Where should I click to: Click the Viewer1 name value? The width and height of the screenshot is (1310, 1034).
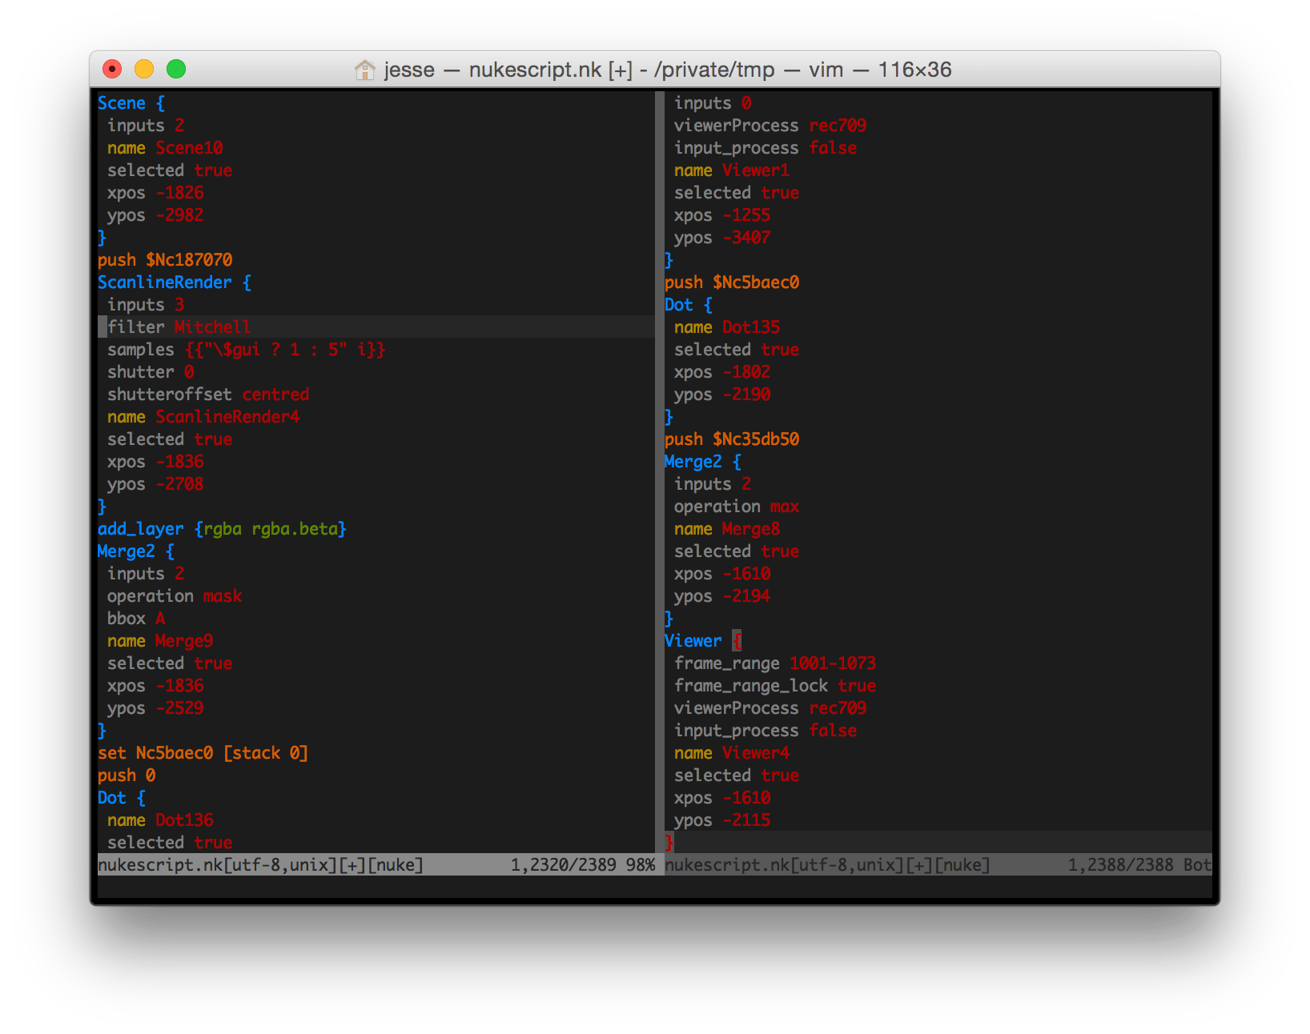tap(756, 170)
